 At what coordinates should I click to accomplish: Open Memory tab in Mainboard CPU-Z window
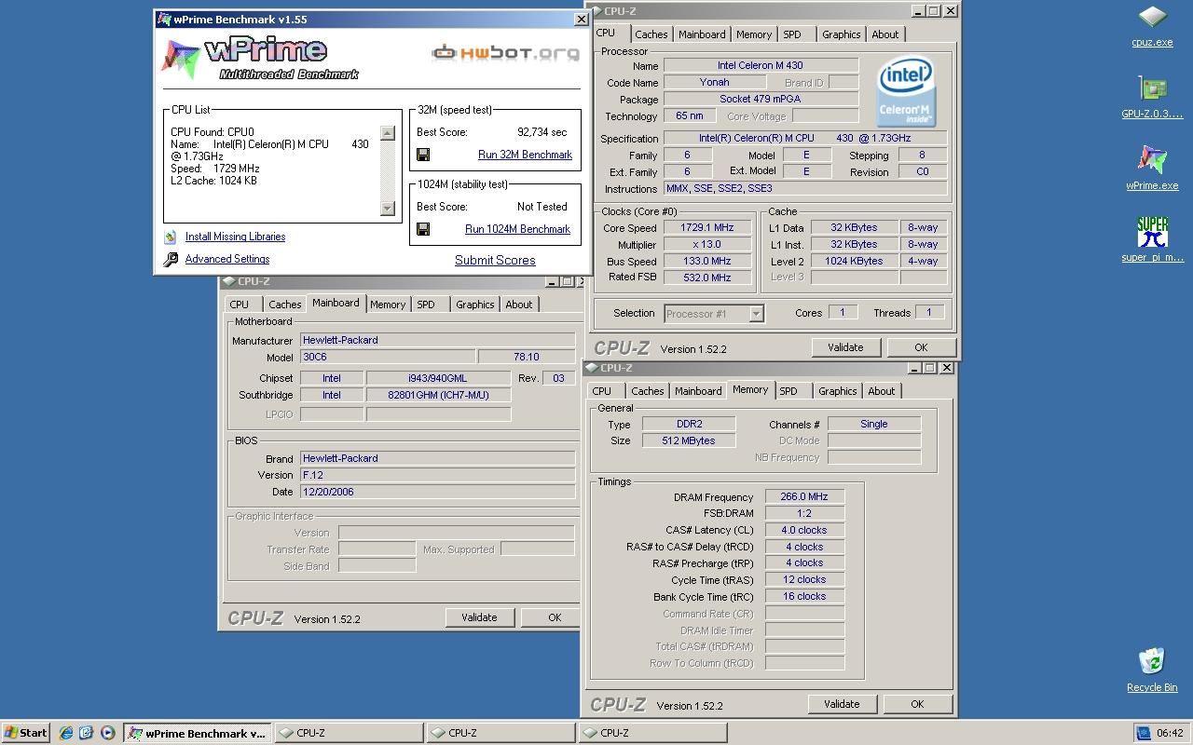pyautogui.click(x=388, y=305)
